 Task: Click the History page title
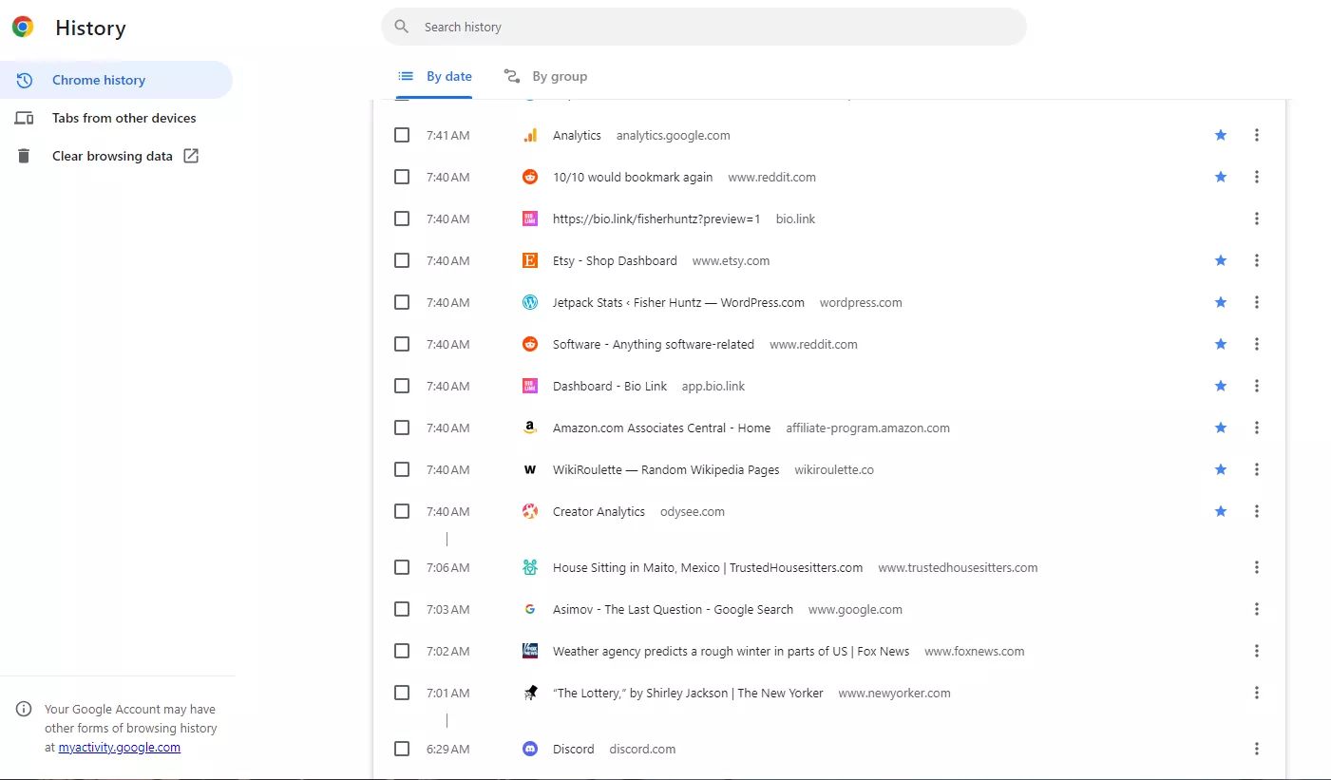[x=90, y=28]
